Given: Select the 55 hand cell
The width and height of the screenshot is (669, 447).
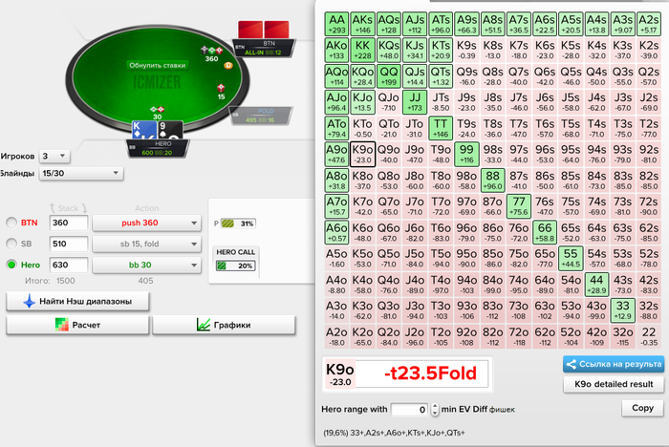Looking at the screenshot, I should [571, 258].
